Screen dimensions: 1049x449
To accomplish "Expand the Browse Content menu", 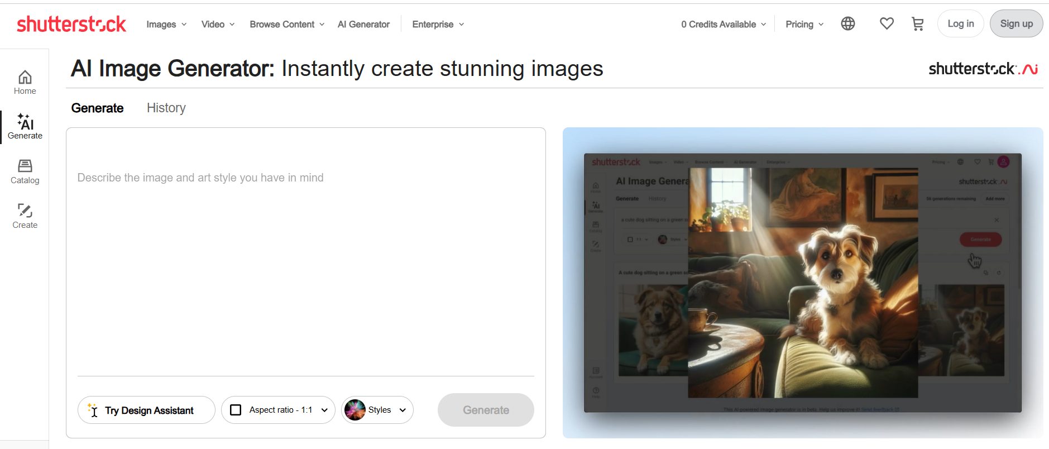I will pos(287,24).
